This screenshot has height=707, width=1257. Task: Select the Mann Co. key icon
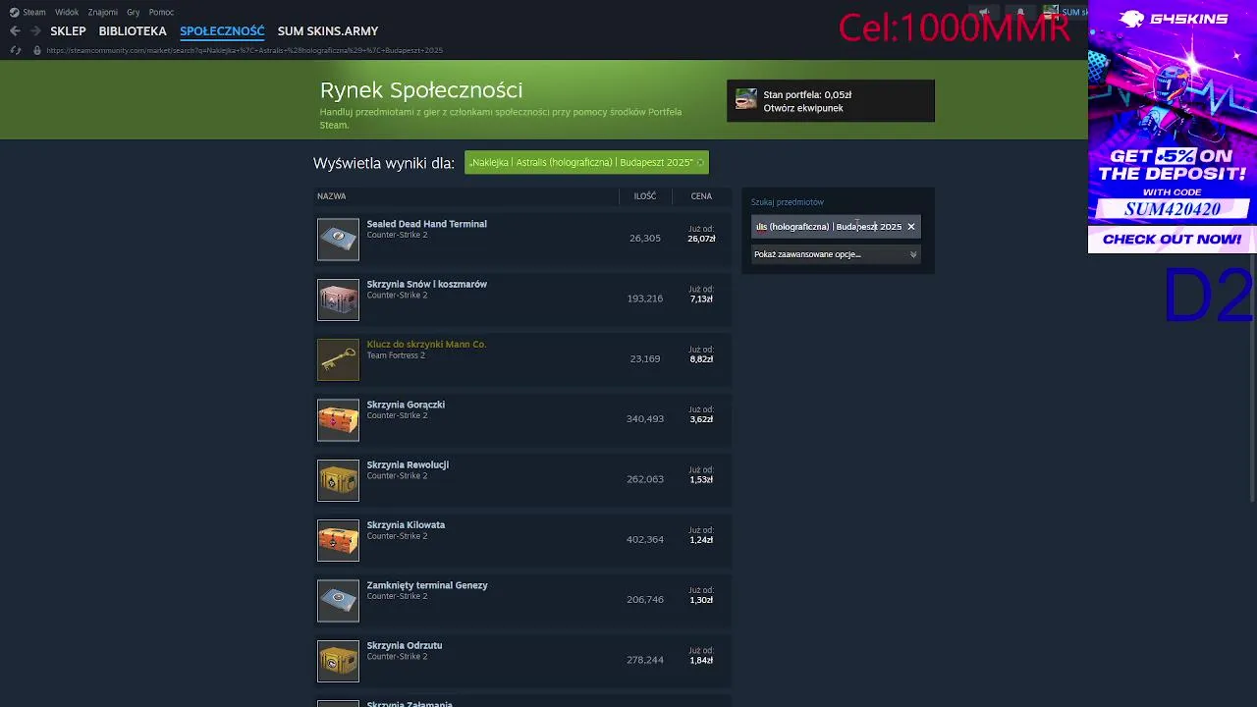338,359
